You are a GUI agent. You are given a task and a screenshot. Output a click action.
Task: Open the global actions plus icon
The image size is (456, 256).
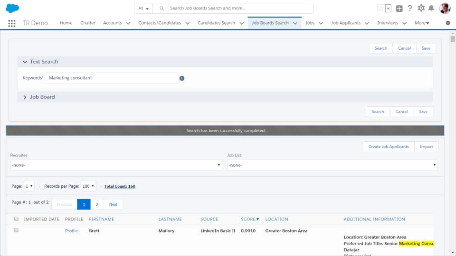[399, 9]
